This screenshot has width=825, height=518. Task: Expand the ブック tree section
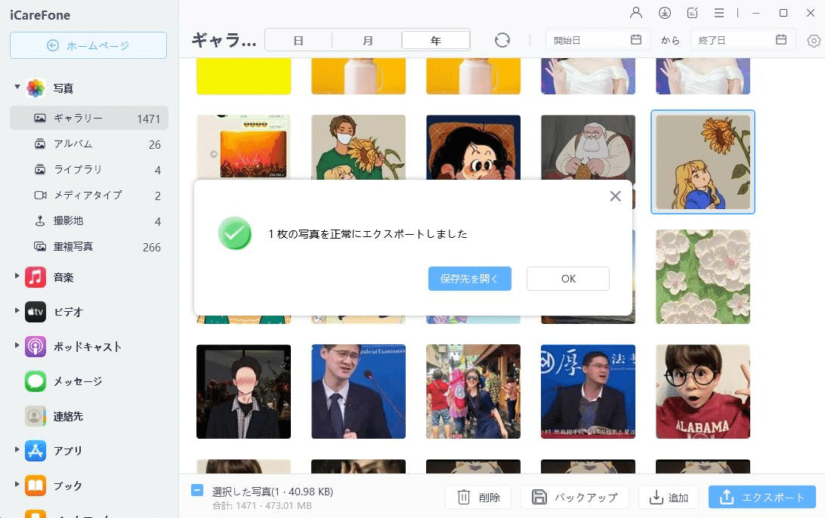17,484
